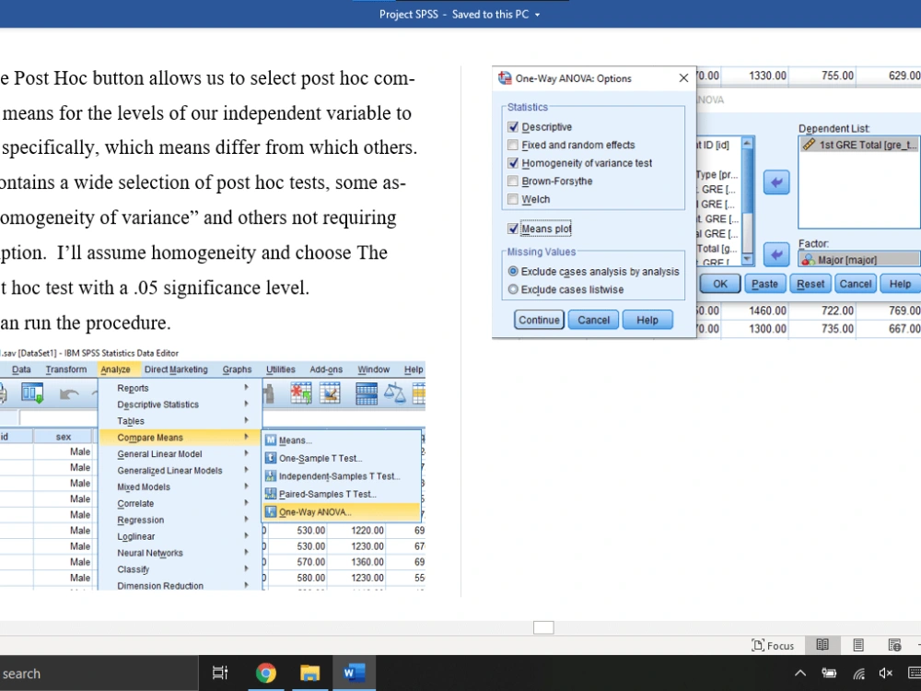This screenshot has height=691, width=921.
Task: Open the Transform menu
Action: click(x=65, y=369)
